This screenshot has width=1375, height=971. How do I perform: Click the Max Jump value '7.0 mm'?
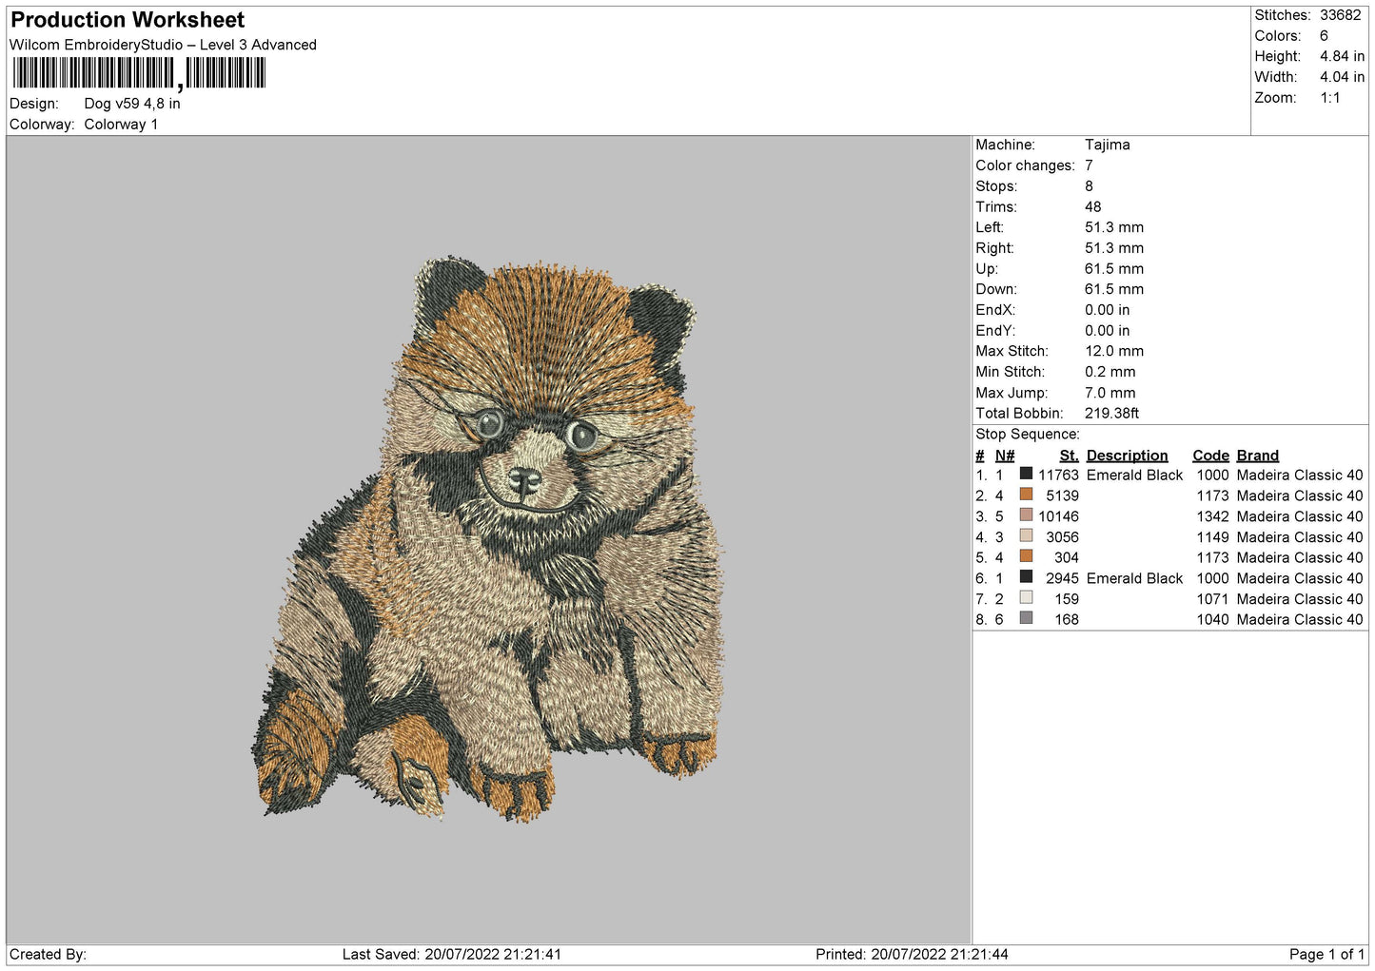(1110, 393)
